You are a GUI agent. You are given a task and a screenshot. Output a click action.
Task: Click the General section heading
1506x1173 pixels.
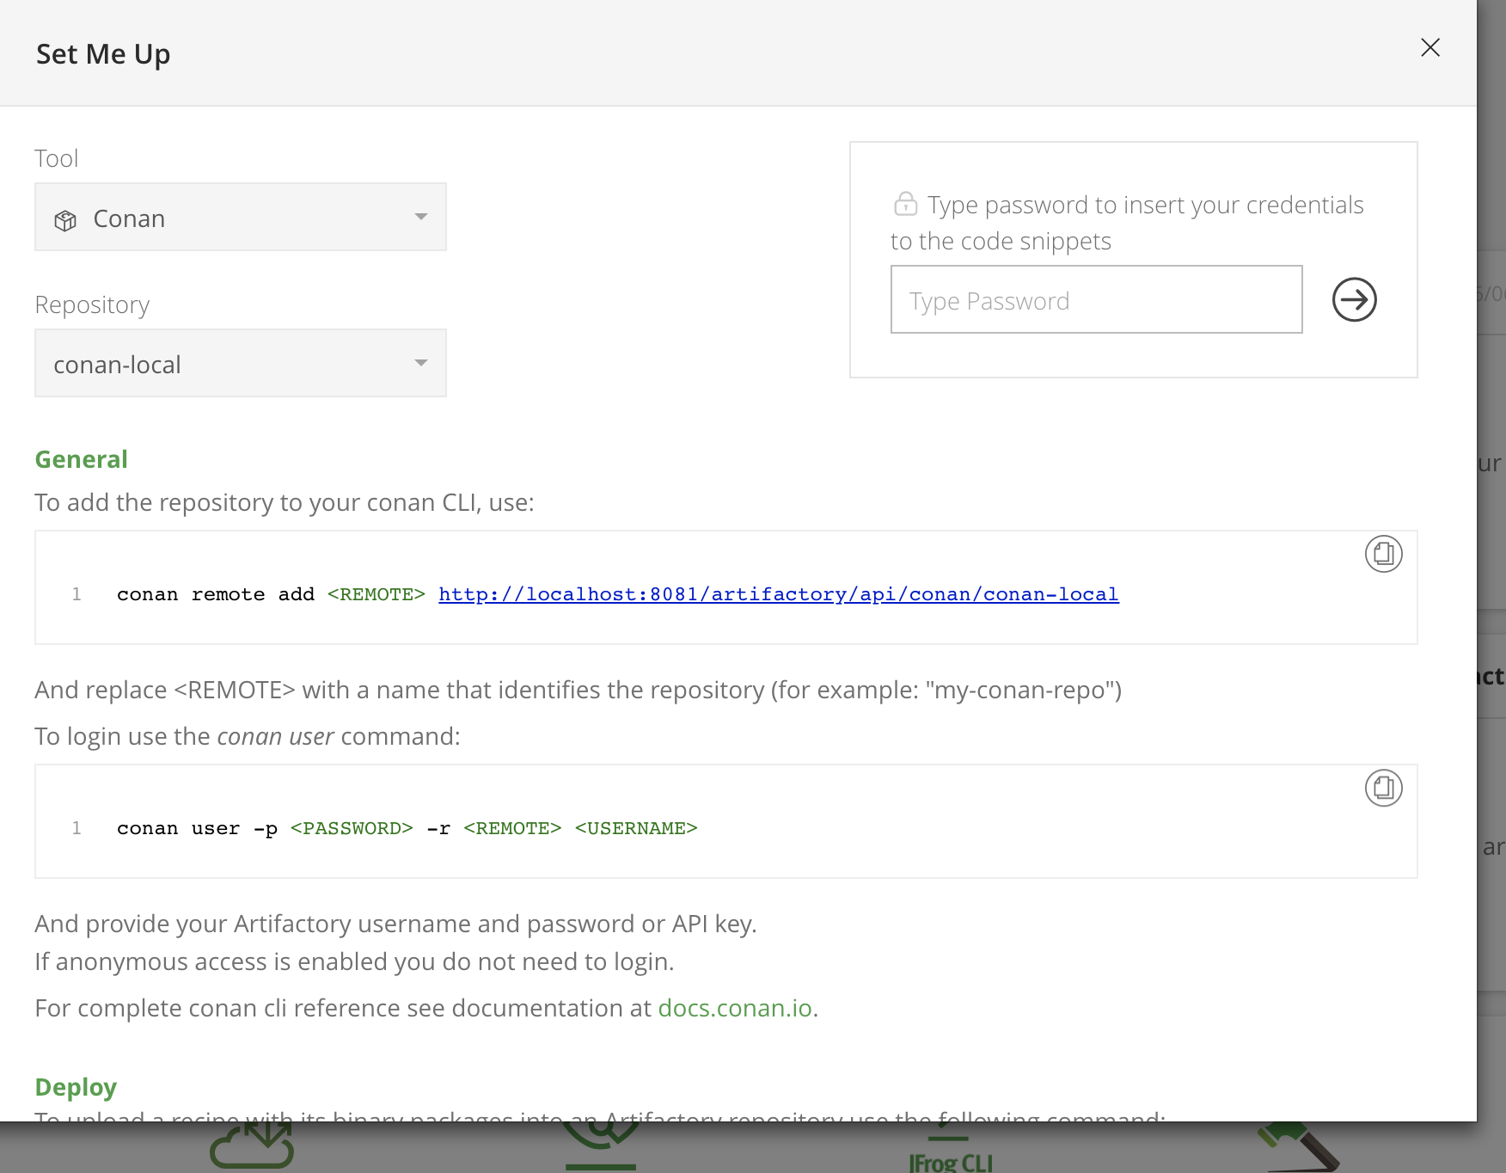82,459
